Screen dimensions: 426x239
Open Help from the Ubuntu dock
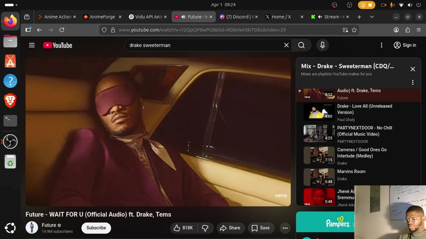tap(10, 81)
